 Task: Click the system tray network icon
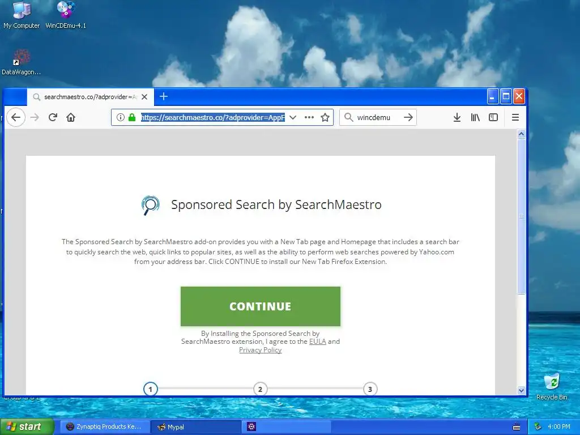point(538,427)
